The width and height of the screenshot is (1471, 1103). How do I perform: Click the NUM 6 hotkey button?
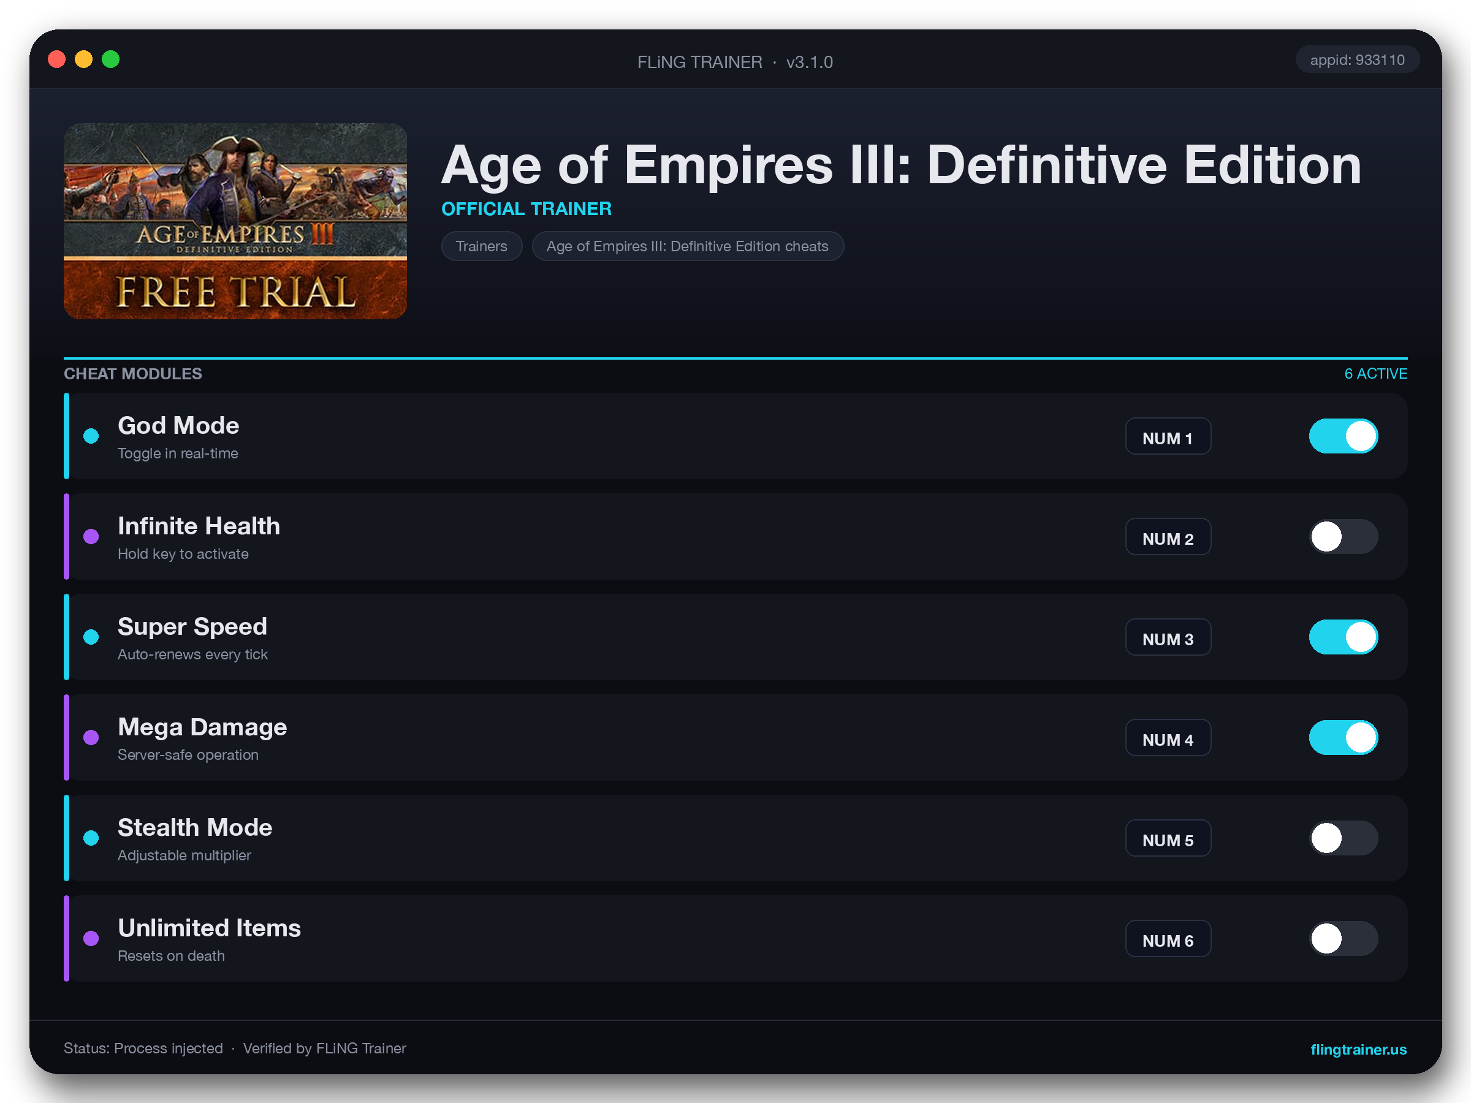tap(1168, 938)
